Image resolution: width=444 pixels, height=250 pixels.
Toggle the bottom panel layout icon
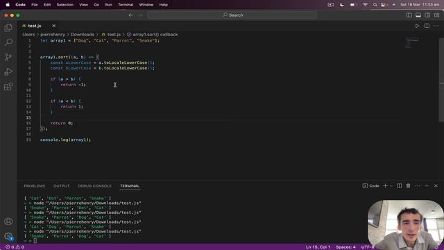click(418, 15)
